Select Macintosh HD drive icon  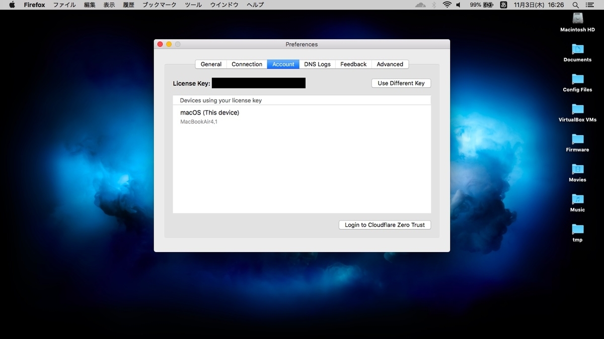pyautogui.click(x=577, y=18)
